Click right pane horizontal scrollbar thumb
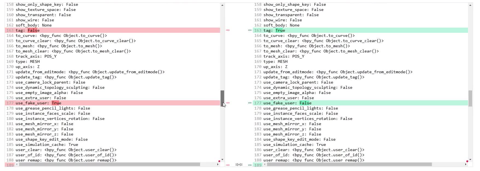 (x=349, y=164)
